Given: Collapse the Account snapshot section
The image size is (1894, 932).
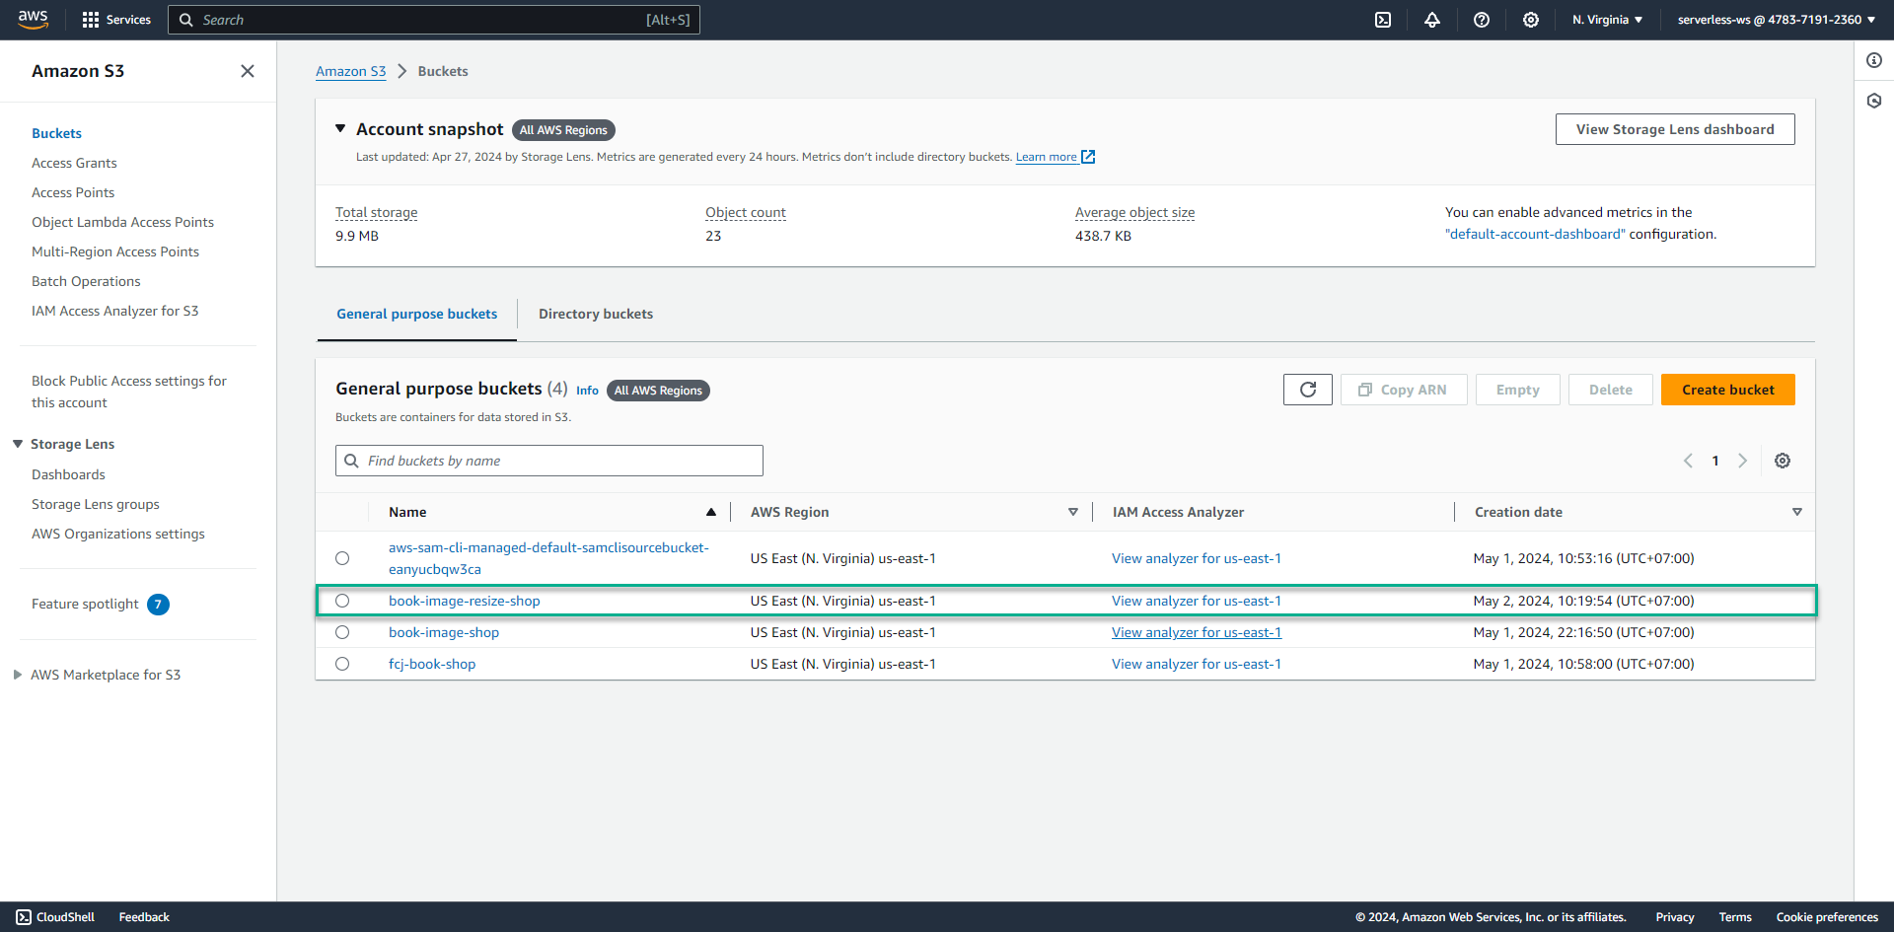Looking at the screenshot, I should [x=340, y=128].
